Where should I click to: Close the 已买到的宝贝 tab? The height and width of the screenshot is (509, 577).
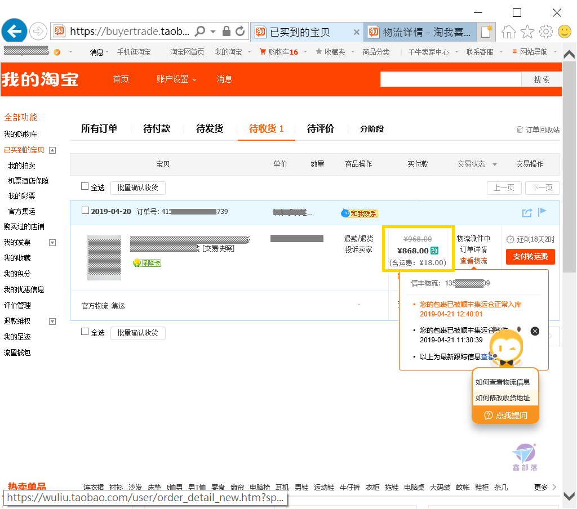click(356, 32)
